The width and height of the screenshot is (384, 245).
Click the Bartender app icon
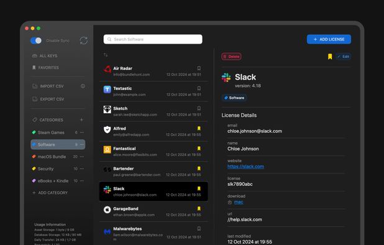tap(107, 170)
